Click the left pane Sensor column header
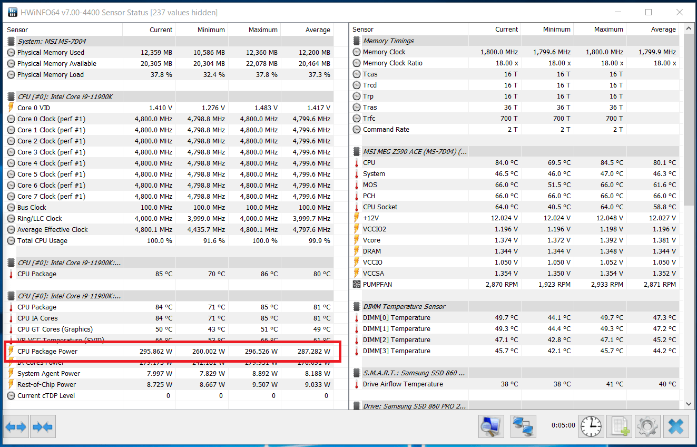697x447 pixels. 63,30
